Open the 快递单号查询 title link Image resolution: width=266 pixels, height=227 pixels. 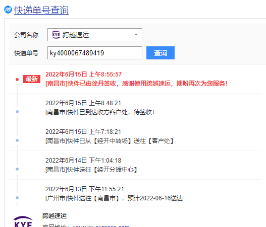tap(41, 10)
